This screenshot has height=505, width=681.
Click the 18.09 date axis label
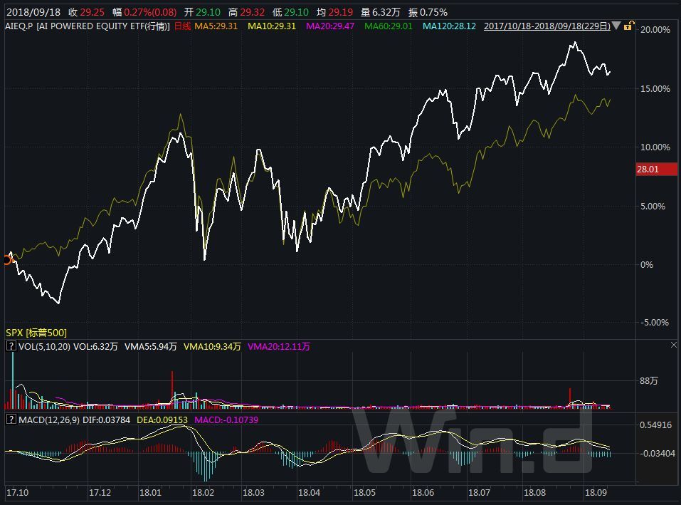[596, 492]
